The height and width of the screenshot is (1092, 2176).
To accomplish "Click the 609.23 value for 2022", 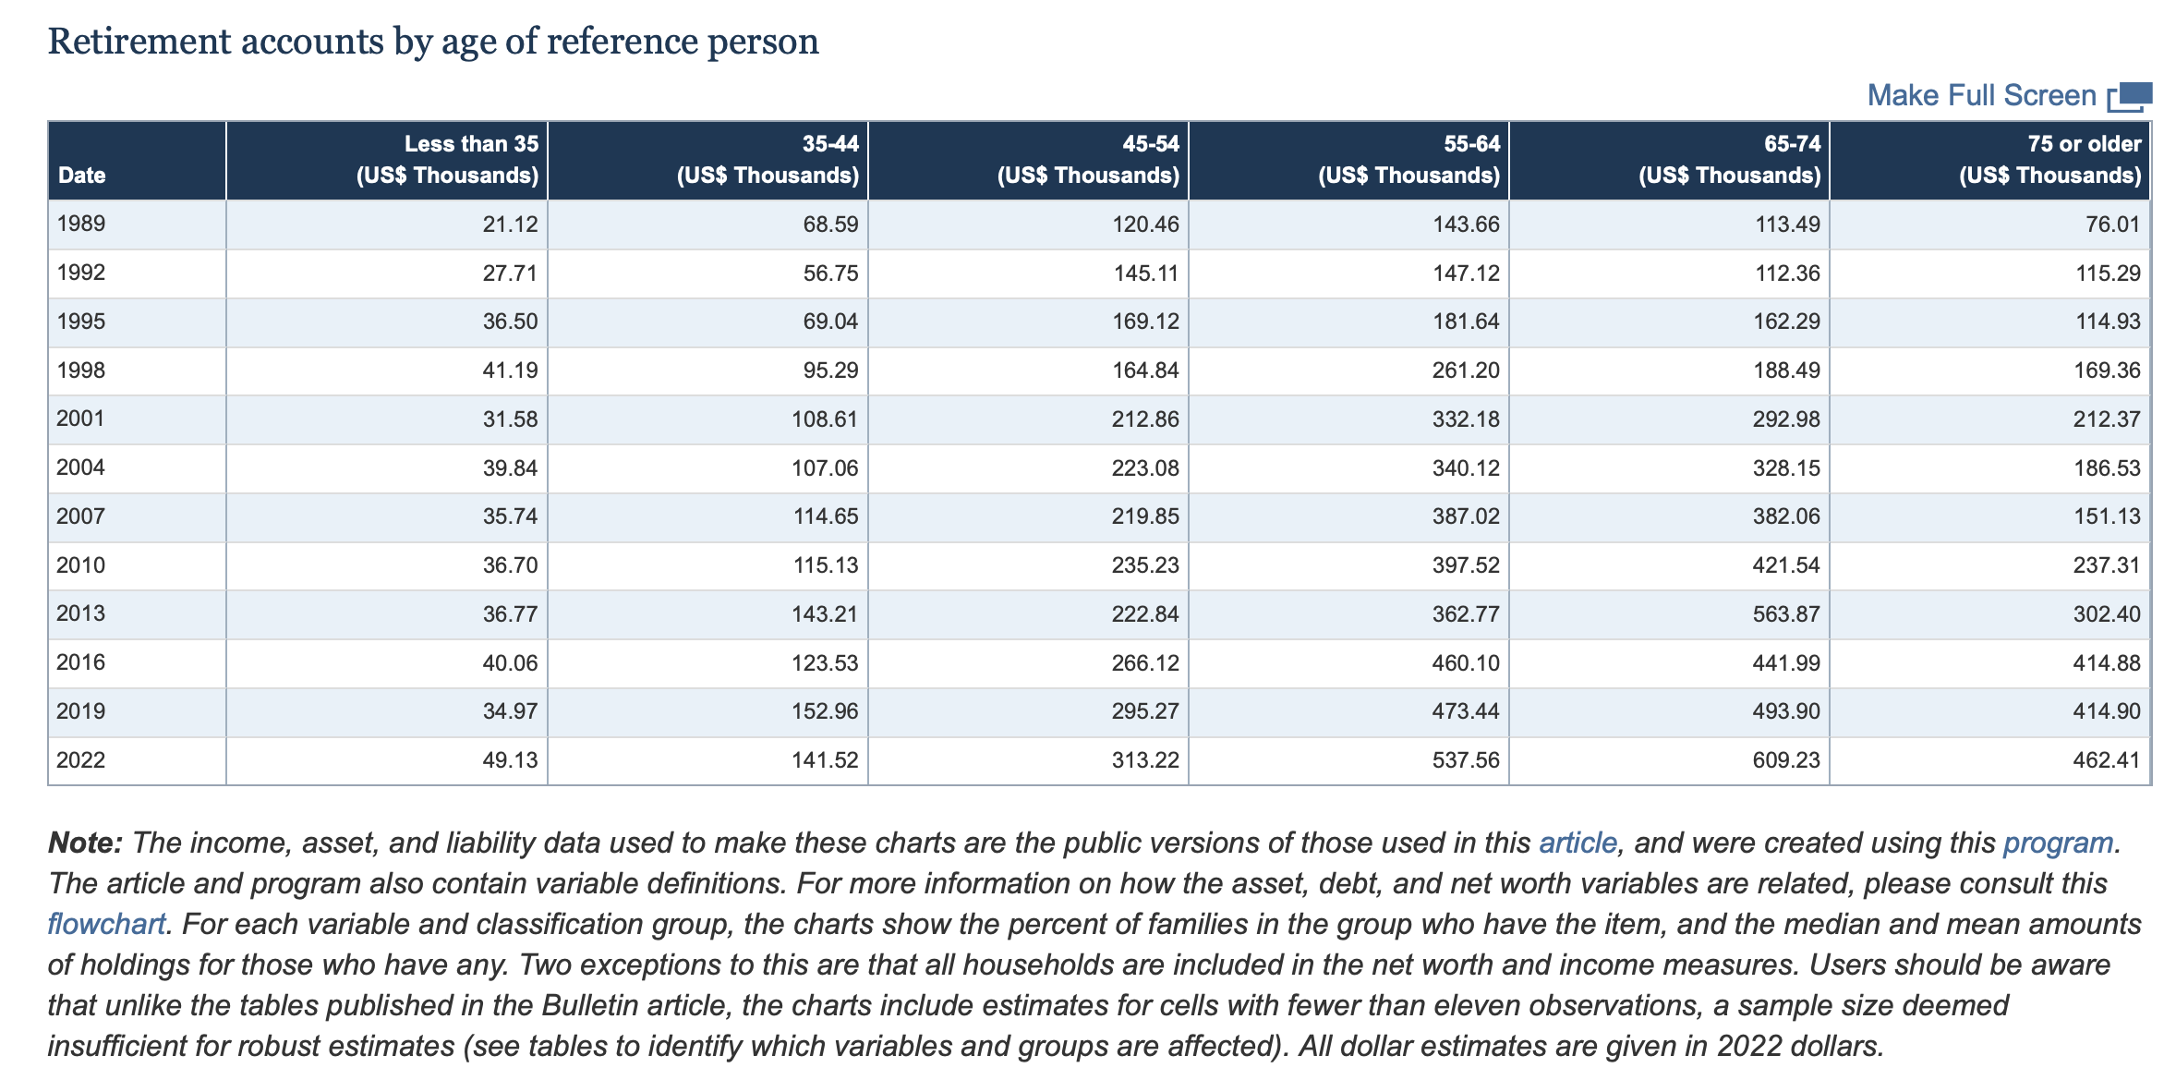I will pyautogui.click(x=1788, y=759).
